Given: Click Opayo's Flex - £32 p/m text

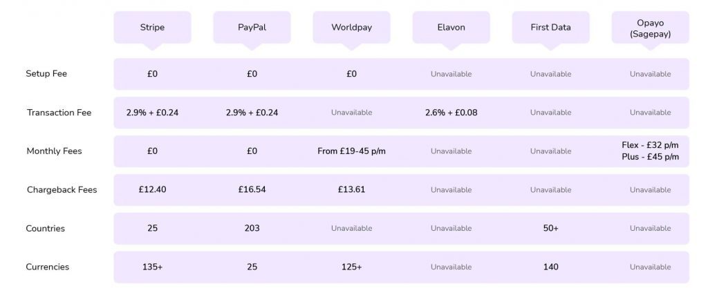Looking at the screenshot, I should tap(650, 145).
